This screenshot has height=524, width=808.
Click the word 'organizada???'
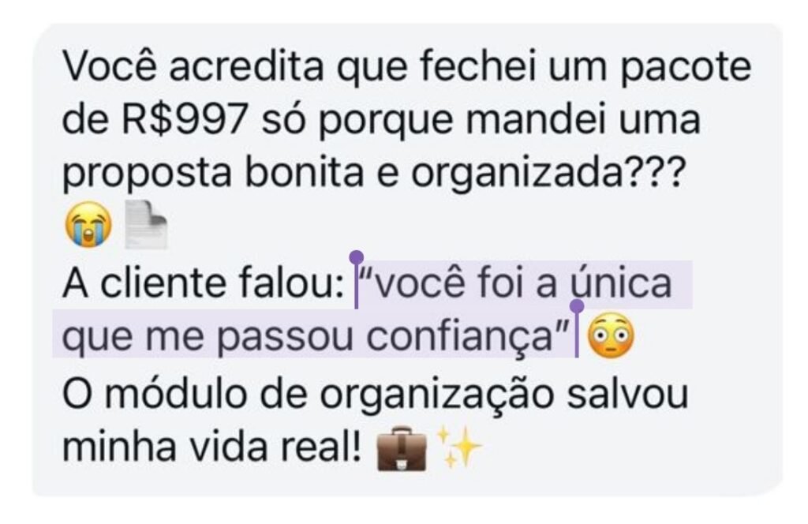click(x=549, y=174)
